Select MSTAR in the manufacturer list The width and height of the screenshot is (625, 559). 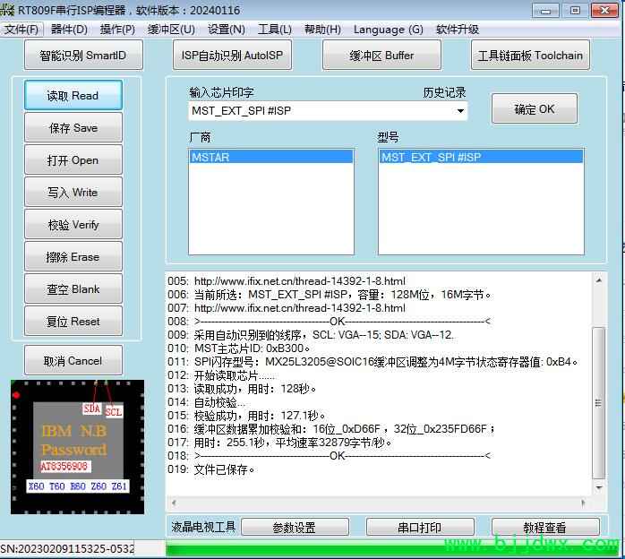point(270,157)
